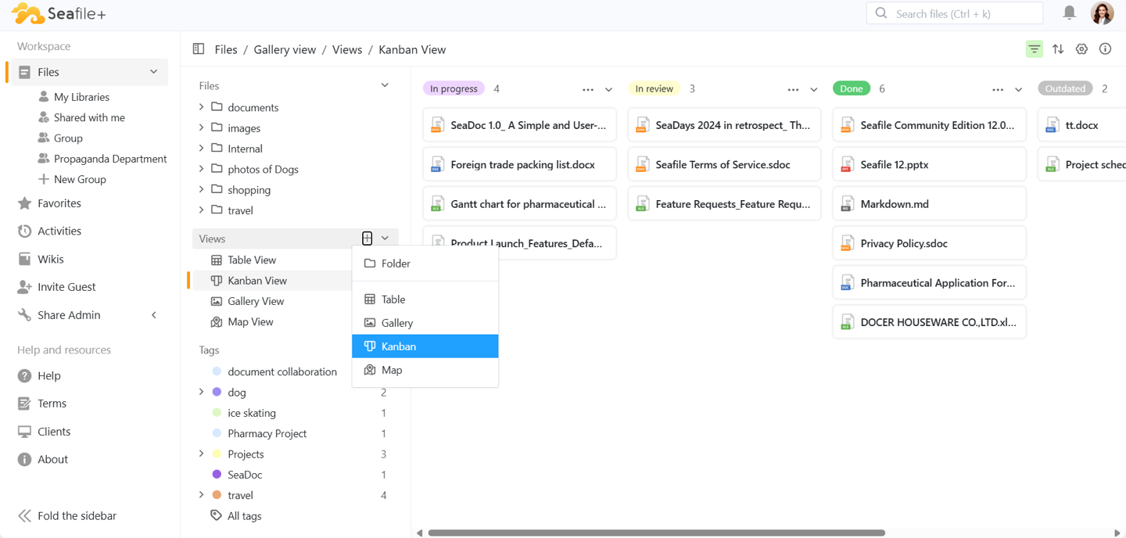Show the info details icon
This screenshot has width=1126, height=538.
pyautogui.click(x=1105, y=49)
